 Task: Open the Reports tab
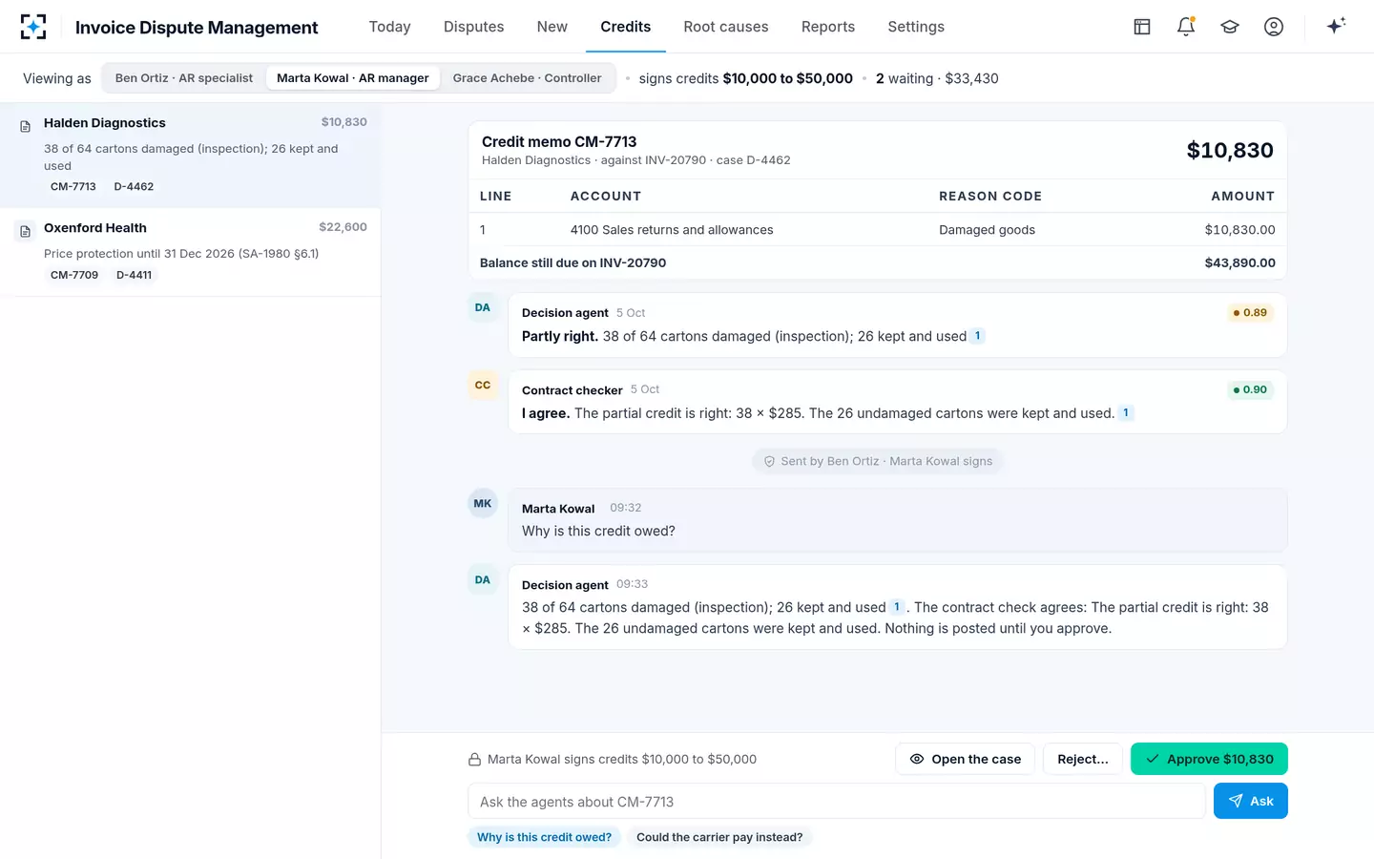point(828,27)
